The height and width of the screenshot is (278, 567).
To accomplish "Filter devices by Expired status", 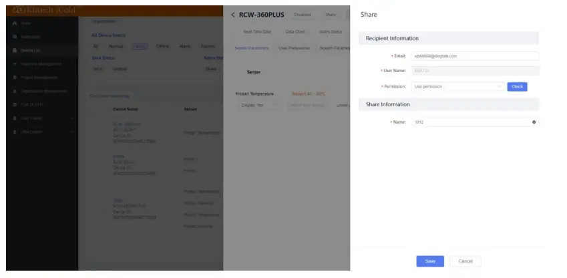I will [208, 46].
